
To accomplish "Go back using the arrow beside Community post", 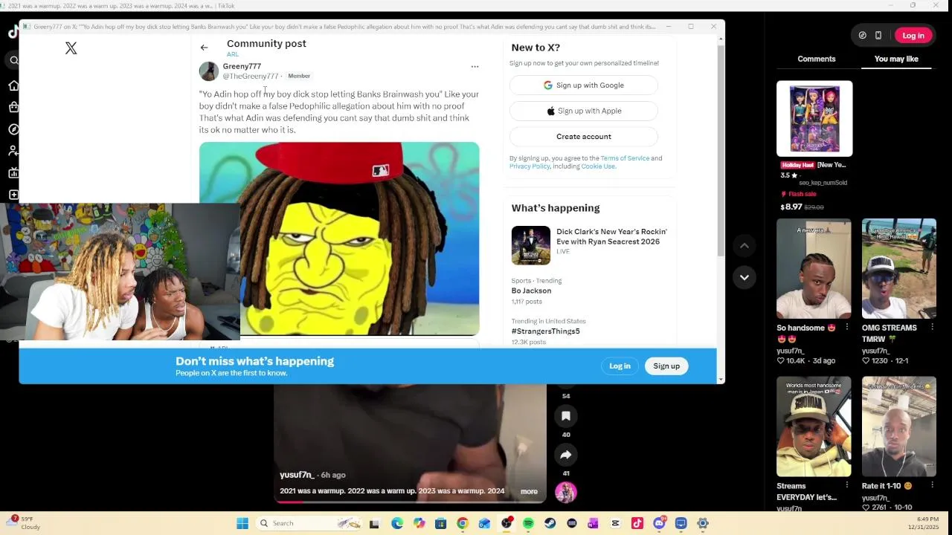I will click(204, 48).
